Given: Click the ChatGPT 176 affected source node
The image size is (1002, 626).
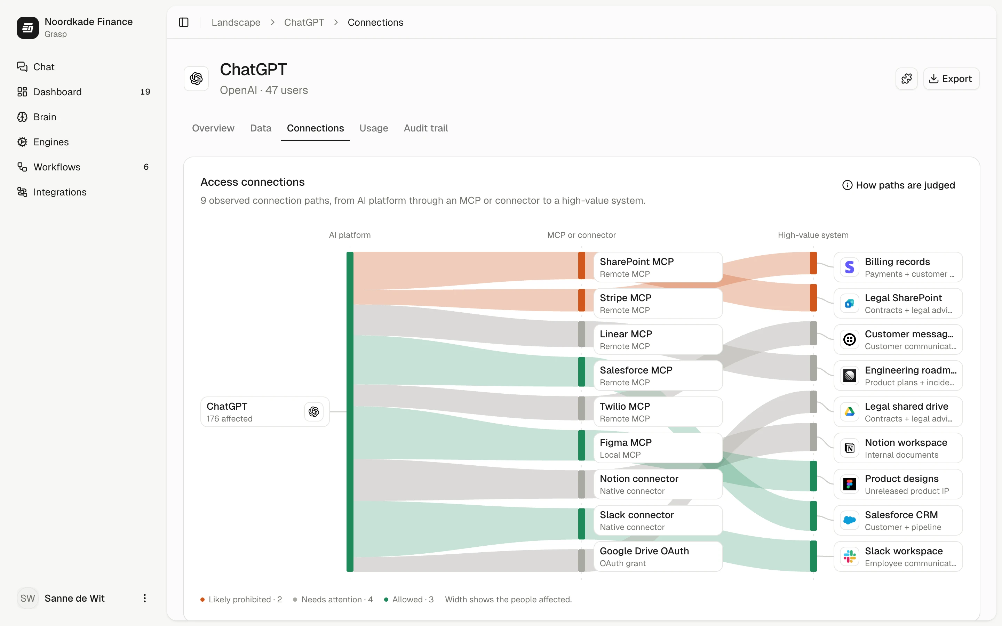Looking at the screenshot, I should click(265, 412).
